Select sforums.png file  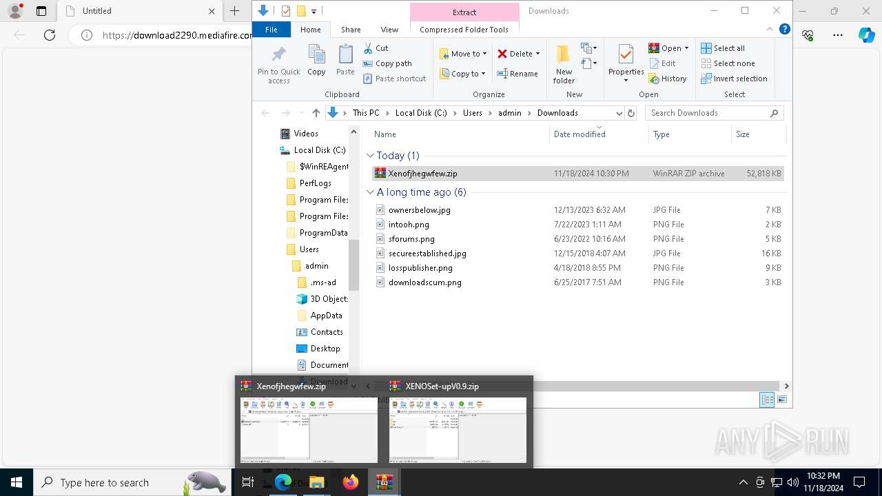coord(577,239)
